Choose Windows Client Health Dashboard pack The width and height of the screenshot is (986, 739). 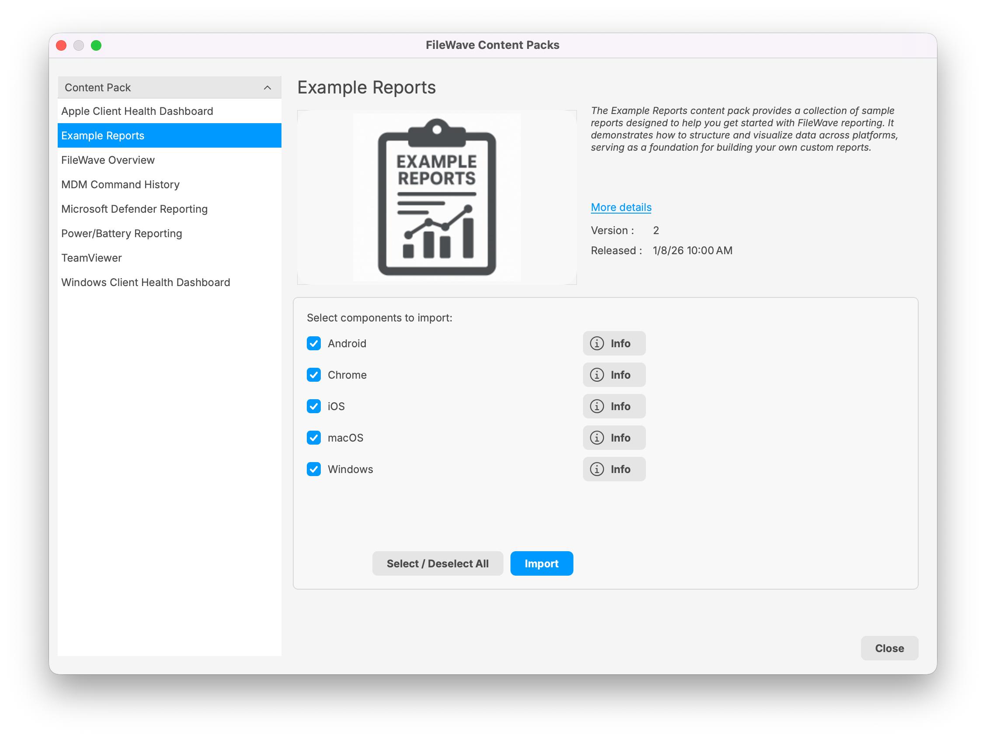click(170, 283)
